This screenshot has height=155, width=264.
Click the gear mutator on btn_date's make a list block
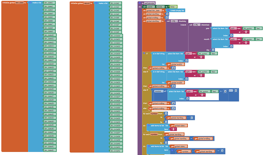(x=31, y=3)
